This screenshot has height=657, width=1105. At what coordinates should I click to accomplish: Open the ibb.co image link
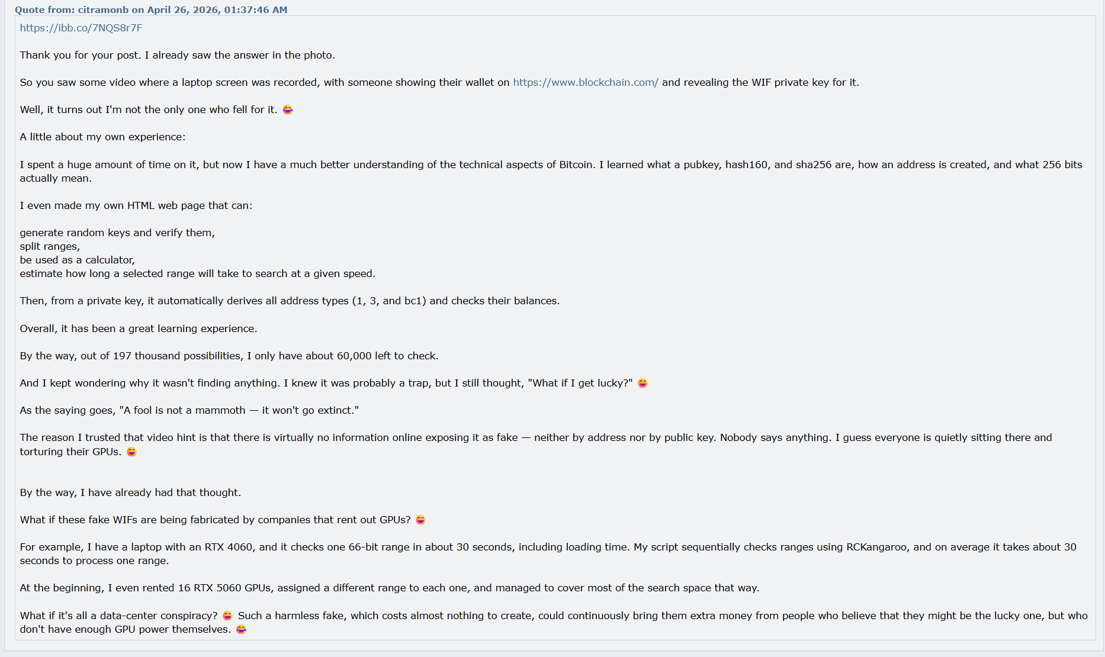pyautogui.click(x=81, y=28)
